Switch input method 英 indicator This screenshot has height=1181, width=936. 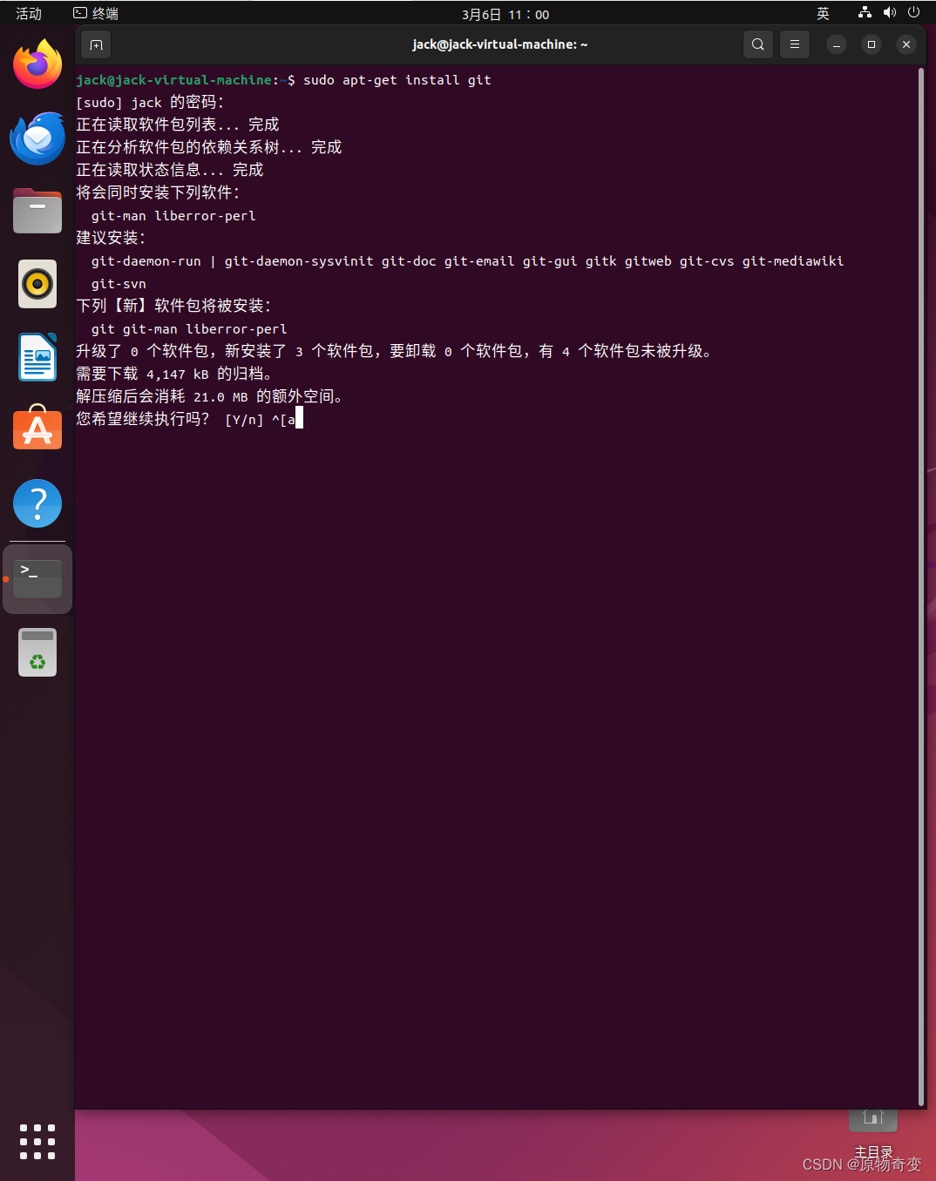(823, 14)
